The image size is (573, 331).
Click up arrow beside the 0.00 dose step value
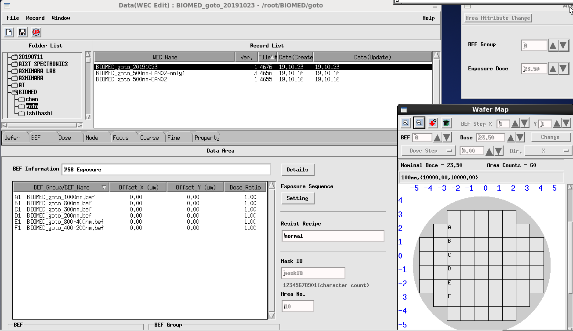[490, 151]
